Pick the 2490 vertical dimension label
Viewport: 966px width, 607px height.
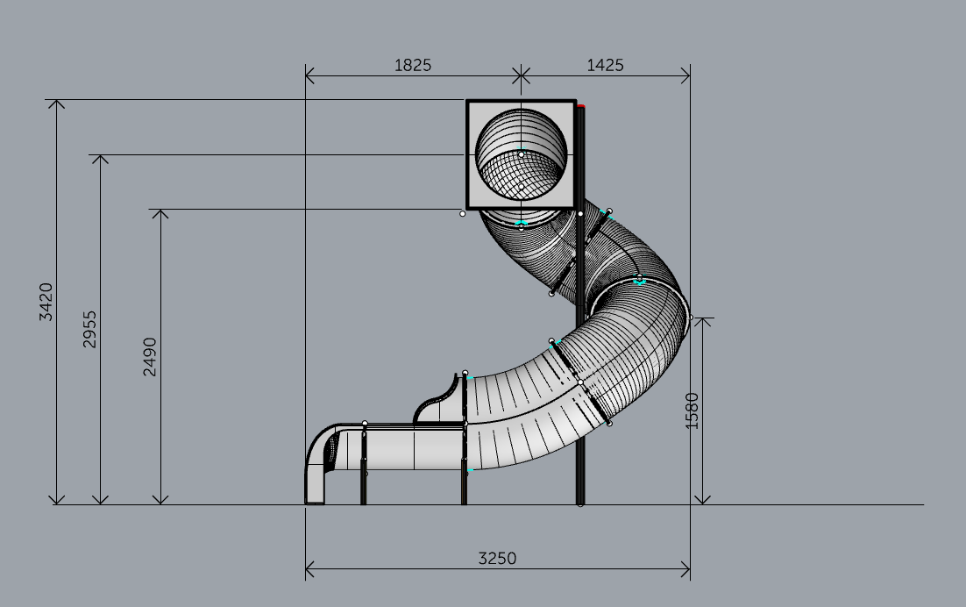click(150, 357)
